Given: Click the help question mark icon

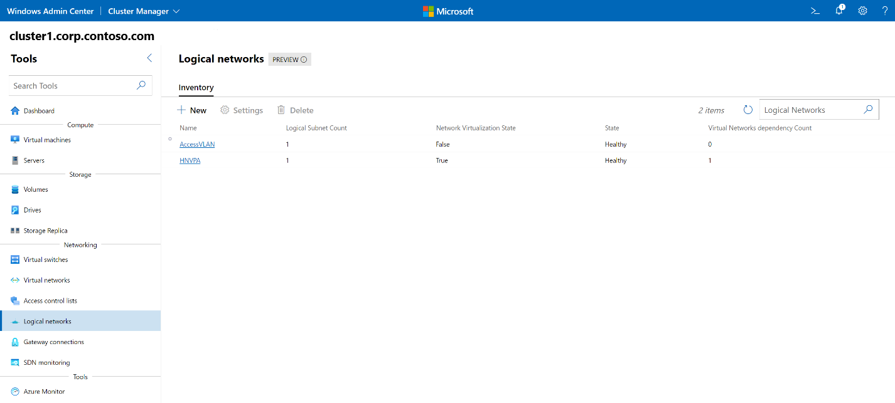Looking at the screenshot, I should pos(884,11).
